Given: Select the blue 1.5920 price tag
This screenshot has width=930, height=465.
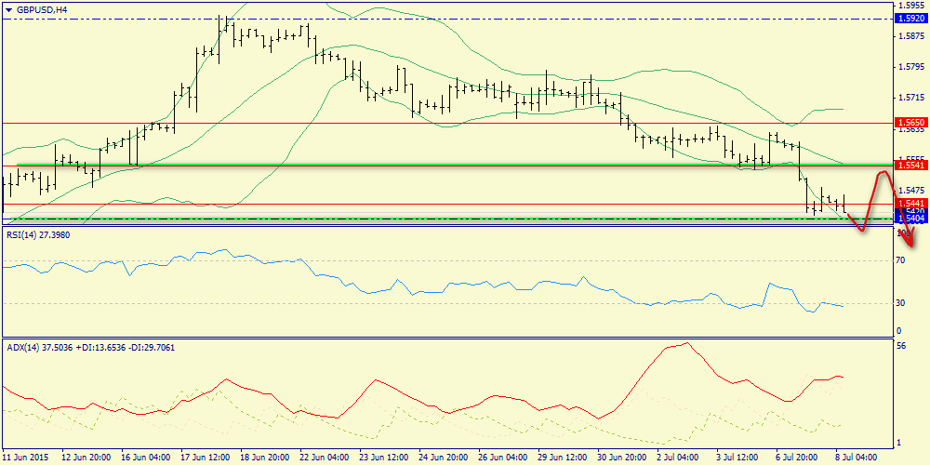Looking at the screenshot, I should [x=910, y=18].
